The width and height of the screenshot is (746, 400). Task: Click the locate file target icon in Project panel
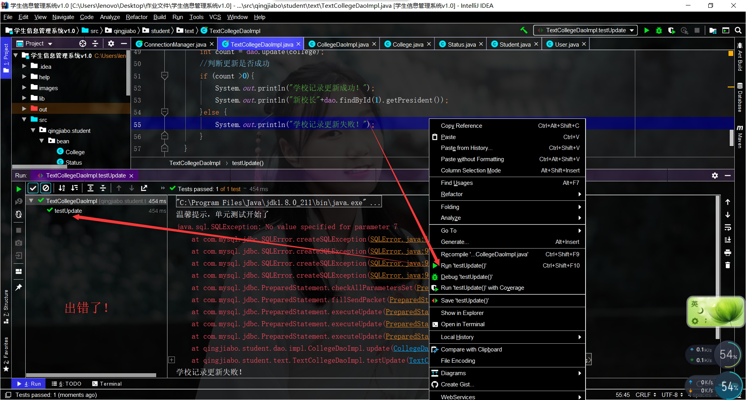pyautogui.click(x=82, y=43)
